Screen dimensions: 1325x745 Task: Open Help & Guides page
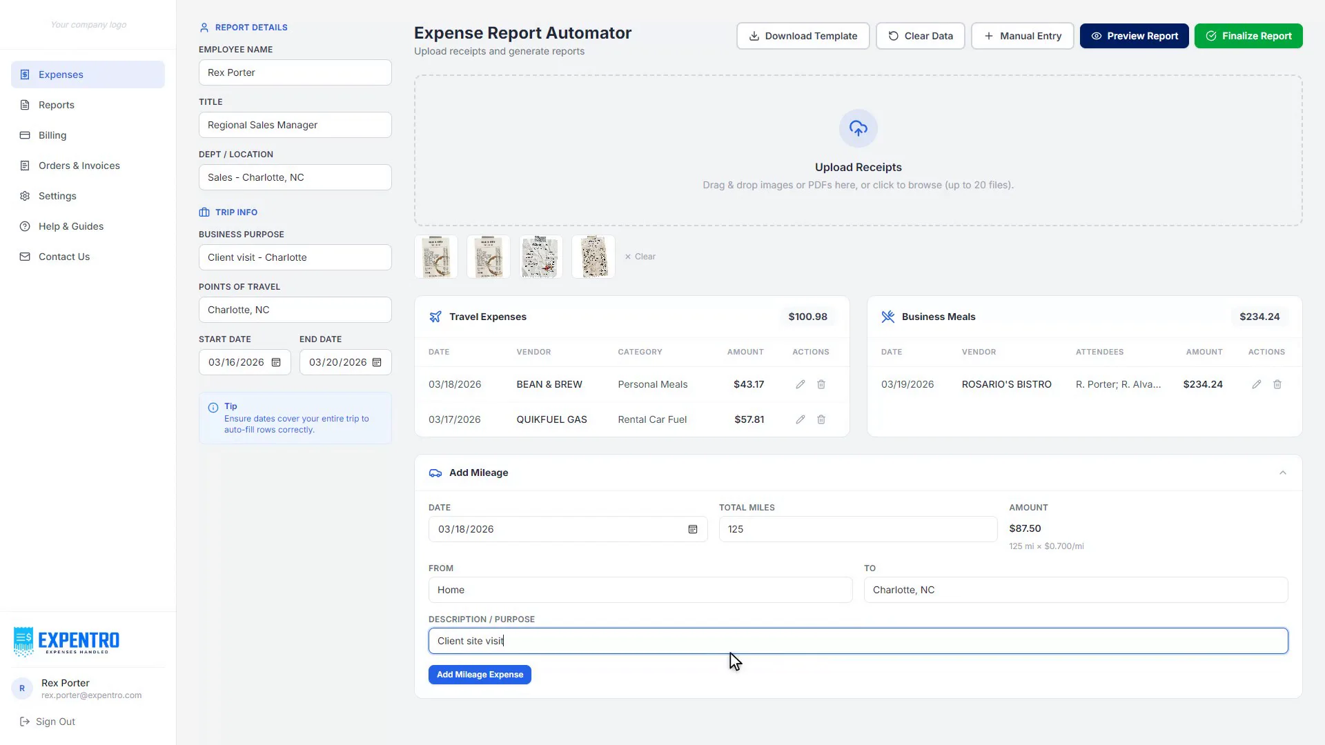tap(88, 226)
